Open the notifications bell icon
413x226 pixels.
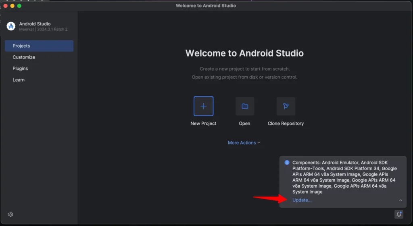click(399, 214)
